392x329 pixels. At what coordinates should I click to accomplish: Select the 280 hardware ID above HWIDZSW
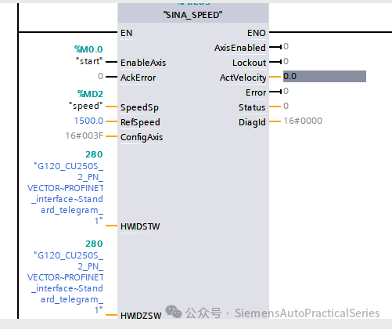[94, 244]
